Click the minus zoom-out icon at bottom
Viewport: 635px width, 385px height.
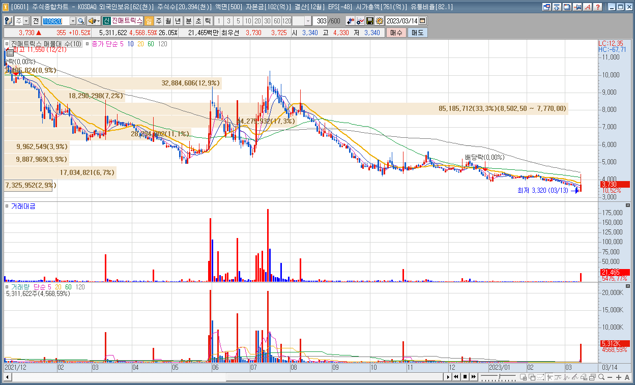tap(610, 377)
